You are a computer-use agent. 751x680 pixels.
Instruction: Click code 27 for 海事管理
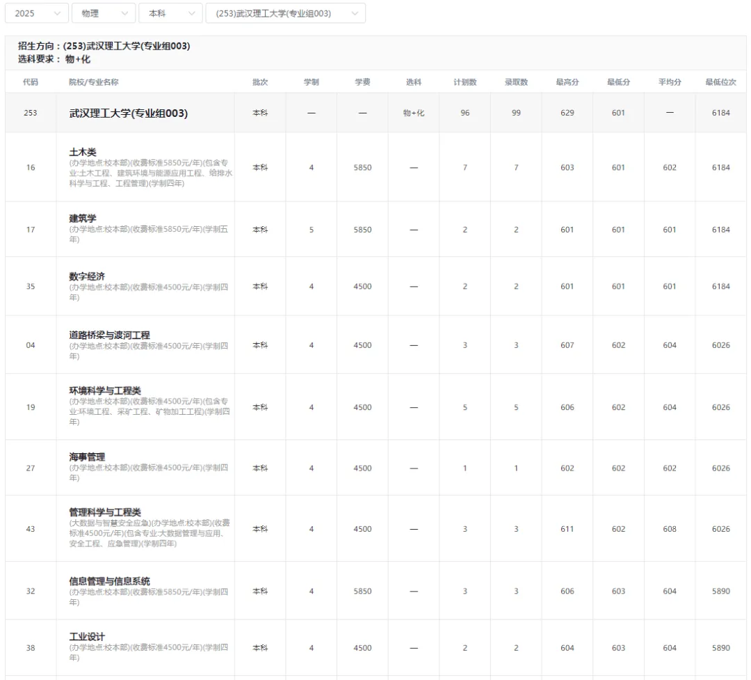tap(31, 468)
